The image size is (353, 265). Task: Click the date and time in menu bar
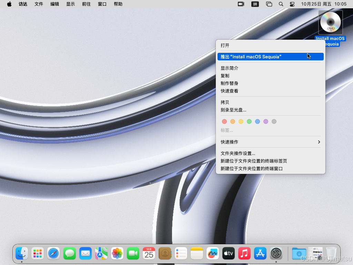tap(324, 4)
